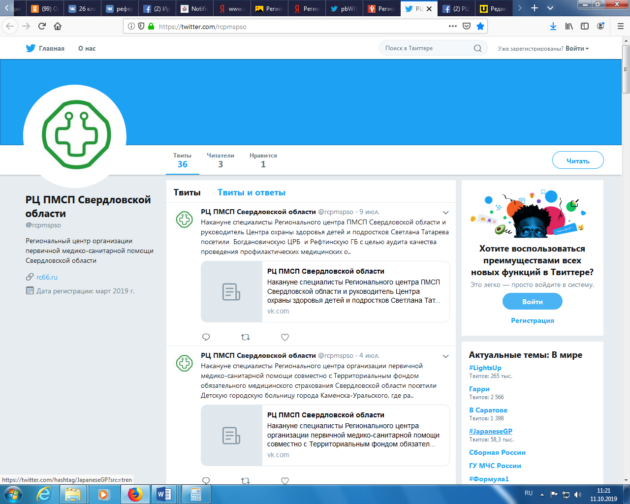The height and width of the screenshot is (504, 630).
Task: Open the ГУ МЧС России trending topic
Action: point(495,466)
